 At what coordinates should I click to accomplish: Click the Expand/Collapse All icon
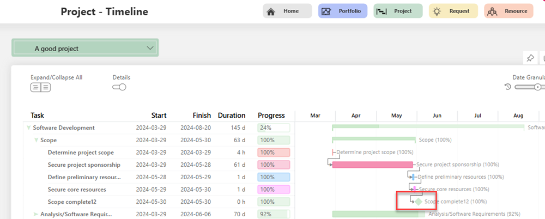pyautogui.click(x=40, y=87)
